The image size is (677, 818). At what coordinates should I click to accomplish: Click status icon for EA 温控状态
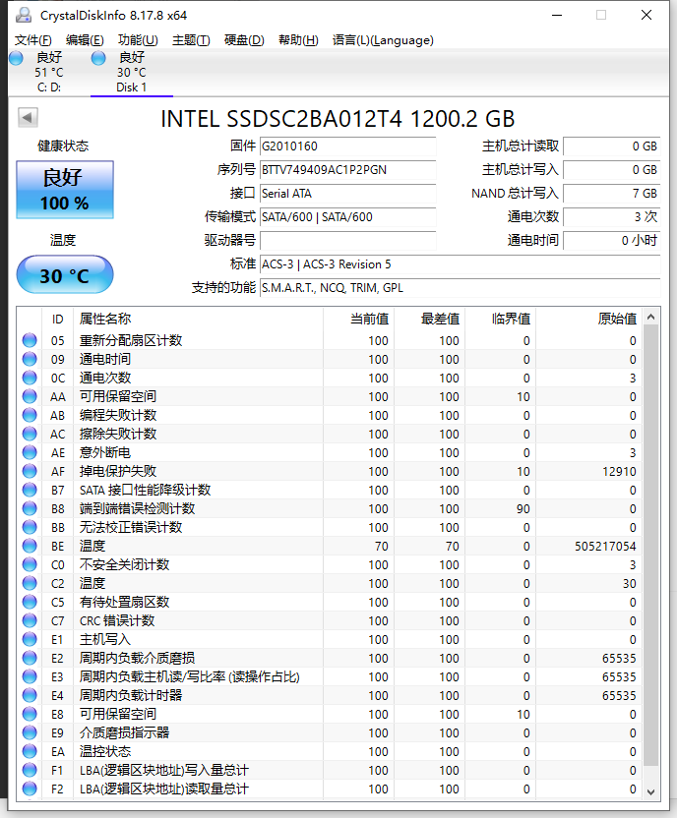click(30, 752)
